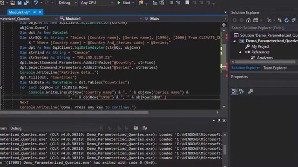This screenshot has width=298, height=167.
Task: Open the Start button's dropdown arrow
Action: click(133, 3)
